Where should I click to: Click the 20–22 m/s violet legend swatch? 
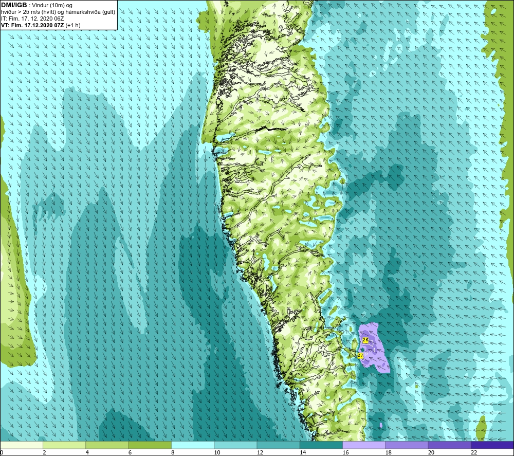(x=449, y=445)
